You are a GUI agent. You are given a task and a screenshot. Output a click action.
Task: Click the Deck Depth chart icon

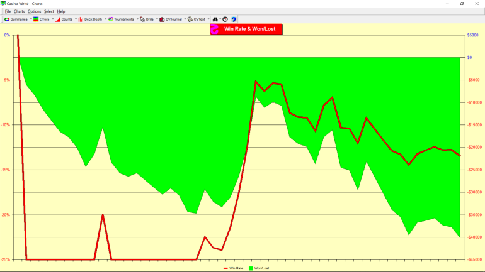point(81,19)
